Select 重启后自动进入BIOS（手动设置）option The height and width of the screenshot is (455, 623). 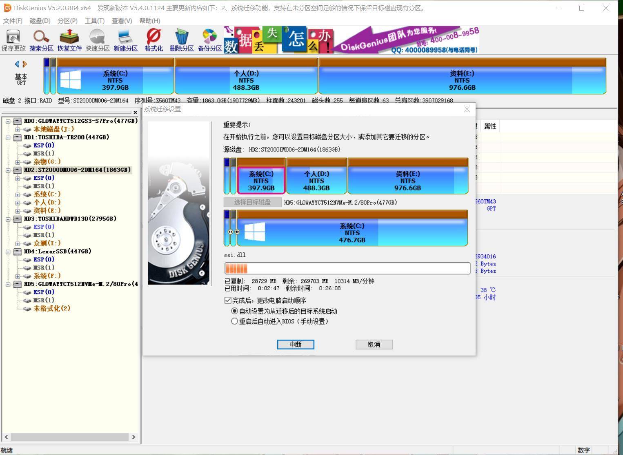point(234,321)
